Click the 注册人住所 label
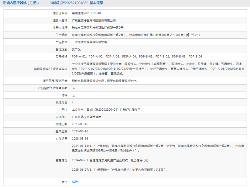The width and height of the screenshot is (250, 188). point(60,28)
